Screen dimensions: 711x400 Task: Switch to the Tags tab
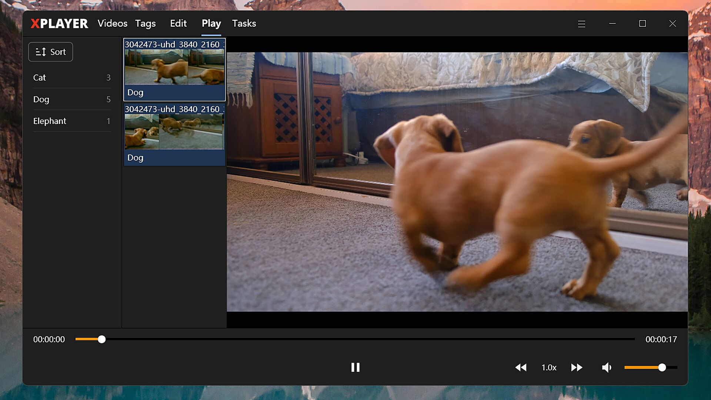[x=145, y=23]
